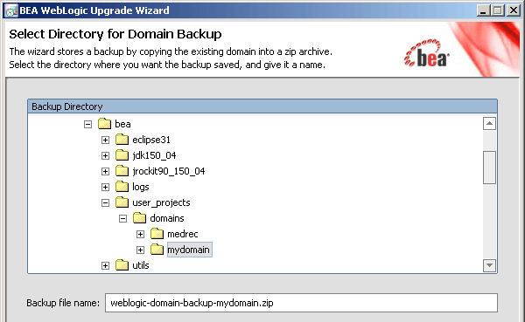
Task: Click the Backup file name input field
Action: click(301, 303)
